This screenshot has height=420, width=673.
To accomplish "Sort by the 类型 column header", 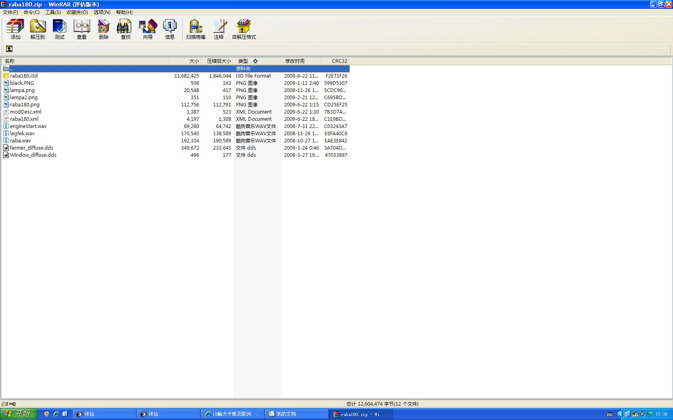I will pyautogui.click(x=257, y=61).
